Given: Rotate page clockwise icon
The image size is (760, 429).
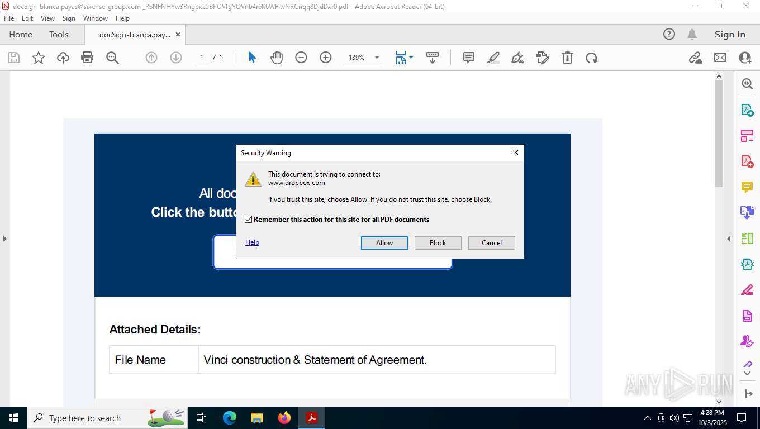Looking at the screenshot, I should (592, 58).
